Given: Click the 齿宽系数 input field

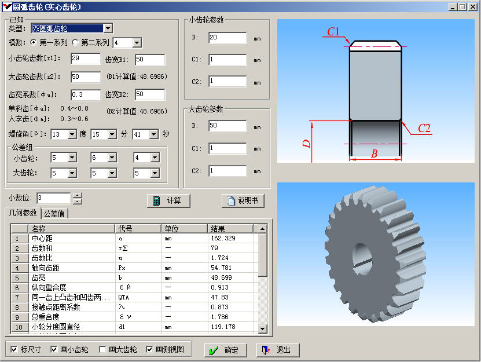Looking at the screenshot, I should [86, 94].
